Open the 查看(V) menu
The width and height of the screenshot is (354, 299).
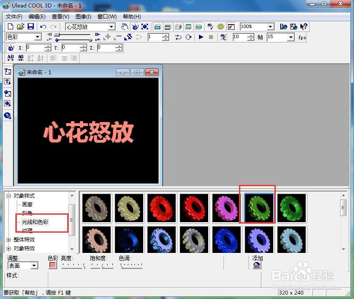click(x=61, y=17)
